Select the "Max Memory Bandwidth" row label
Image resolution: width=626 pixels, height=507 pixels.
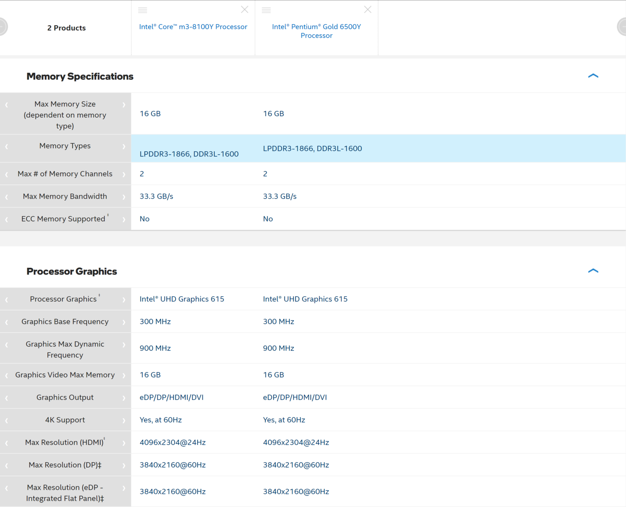(65, 196)
